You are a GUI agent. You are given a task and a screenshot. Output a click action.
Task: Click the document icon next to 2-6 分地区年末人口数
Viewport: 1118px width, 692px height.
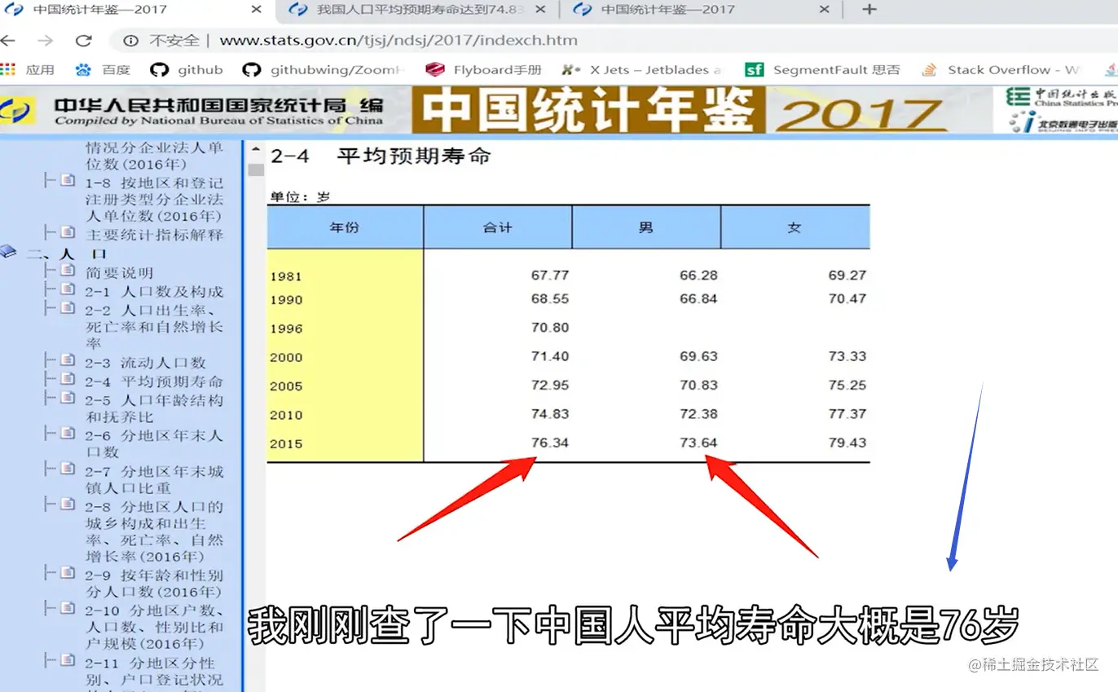tap(68, 434)
